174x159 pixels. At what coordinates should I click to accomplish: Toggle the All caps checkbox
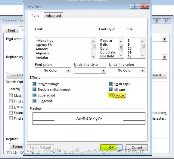(110, 89)
